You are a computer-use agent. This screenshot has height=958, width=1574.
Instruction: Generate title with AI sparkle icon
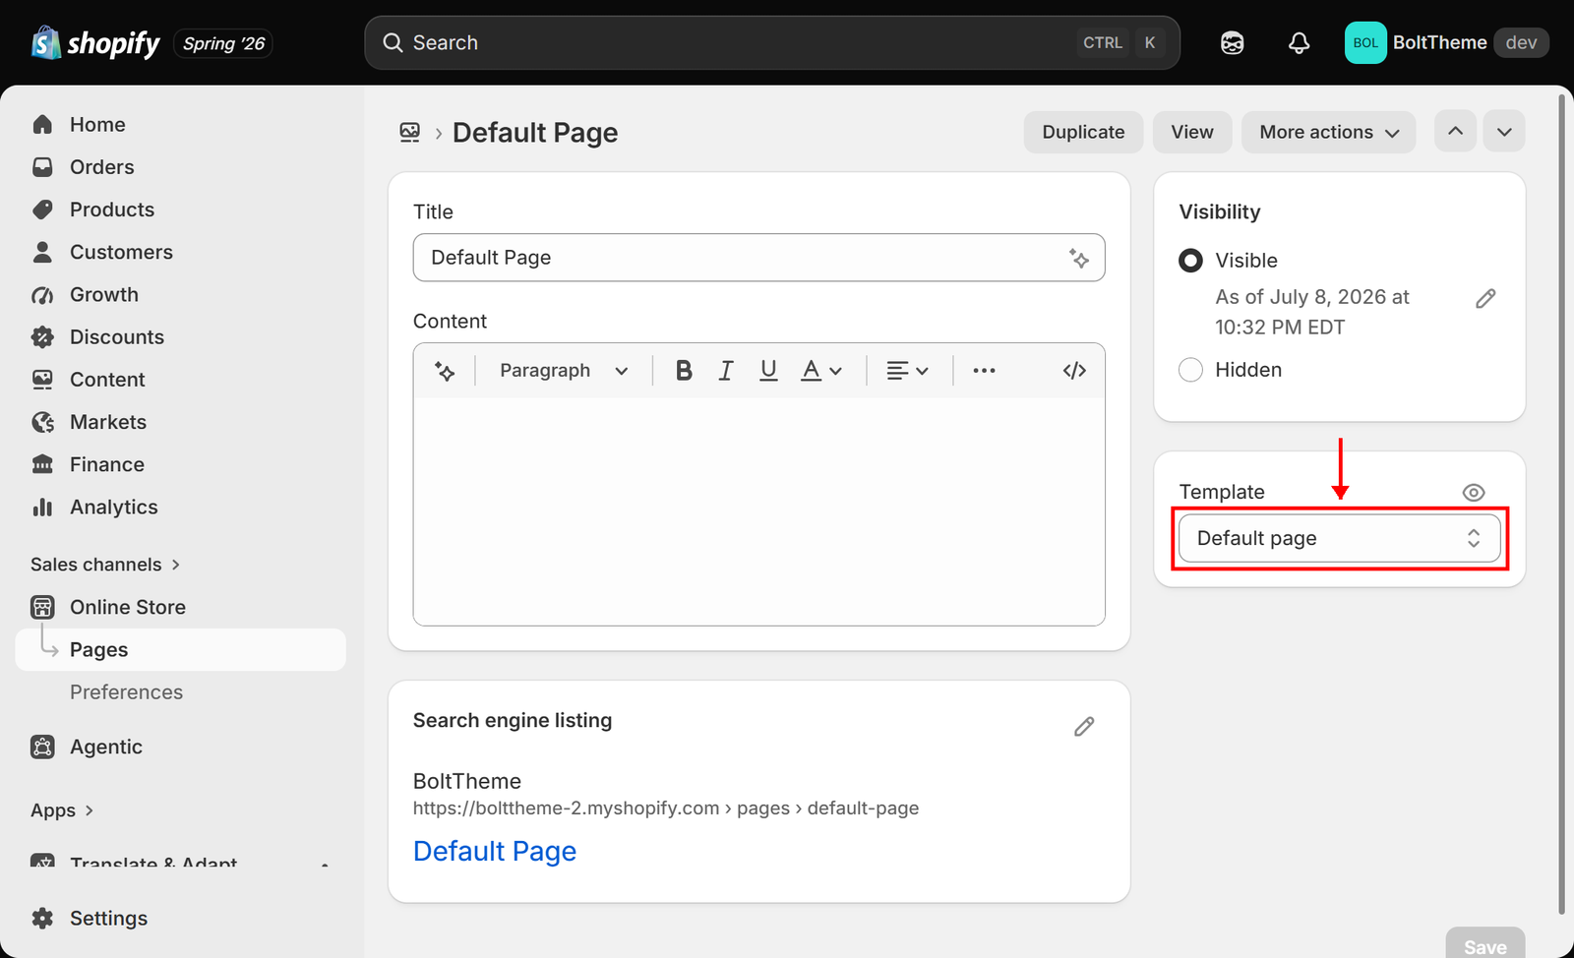(1079, 258)
